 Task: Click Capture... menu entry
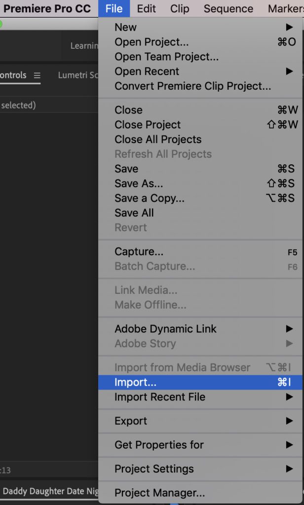tap(200, 252)
